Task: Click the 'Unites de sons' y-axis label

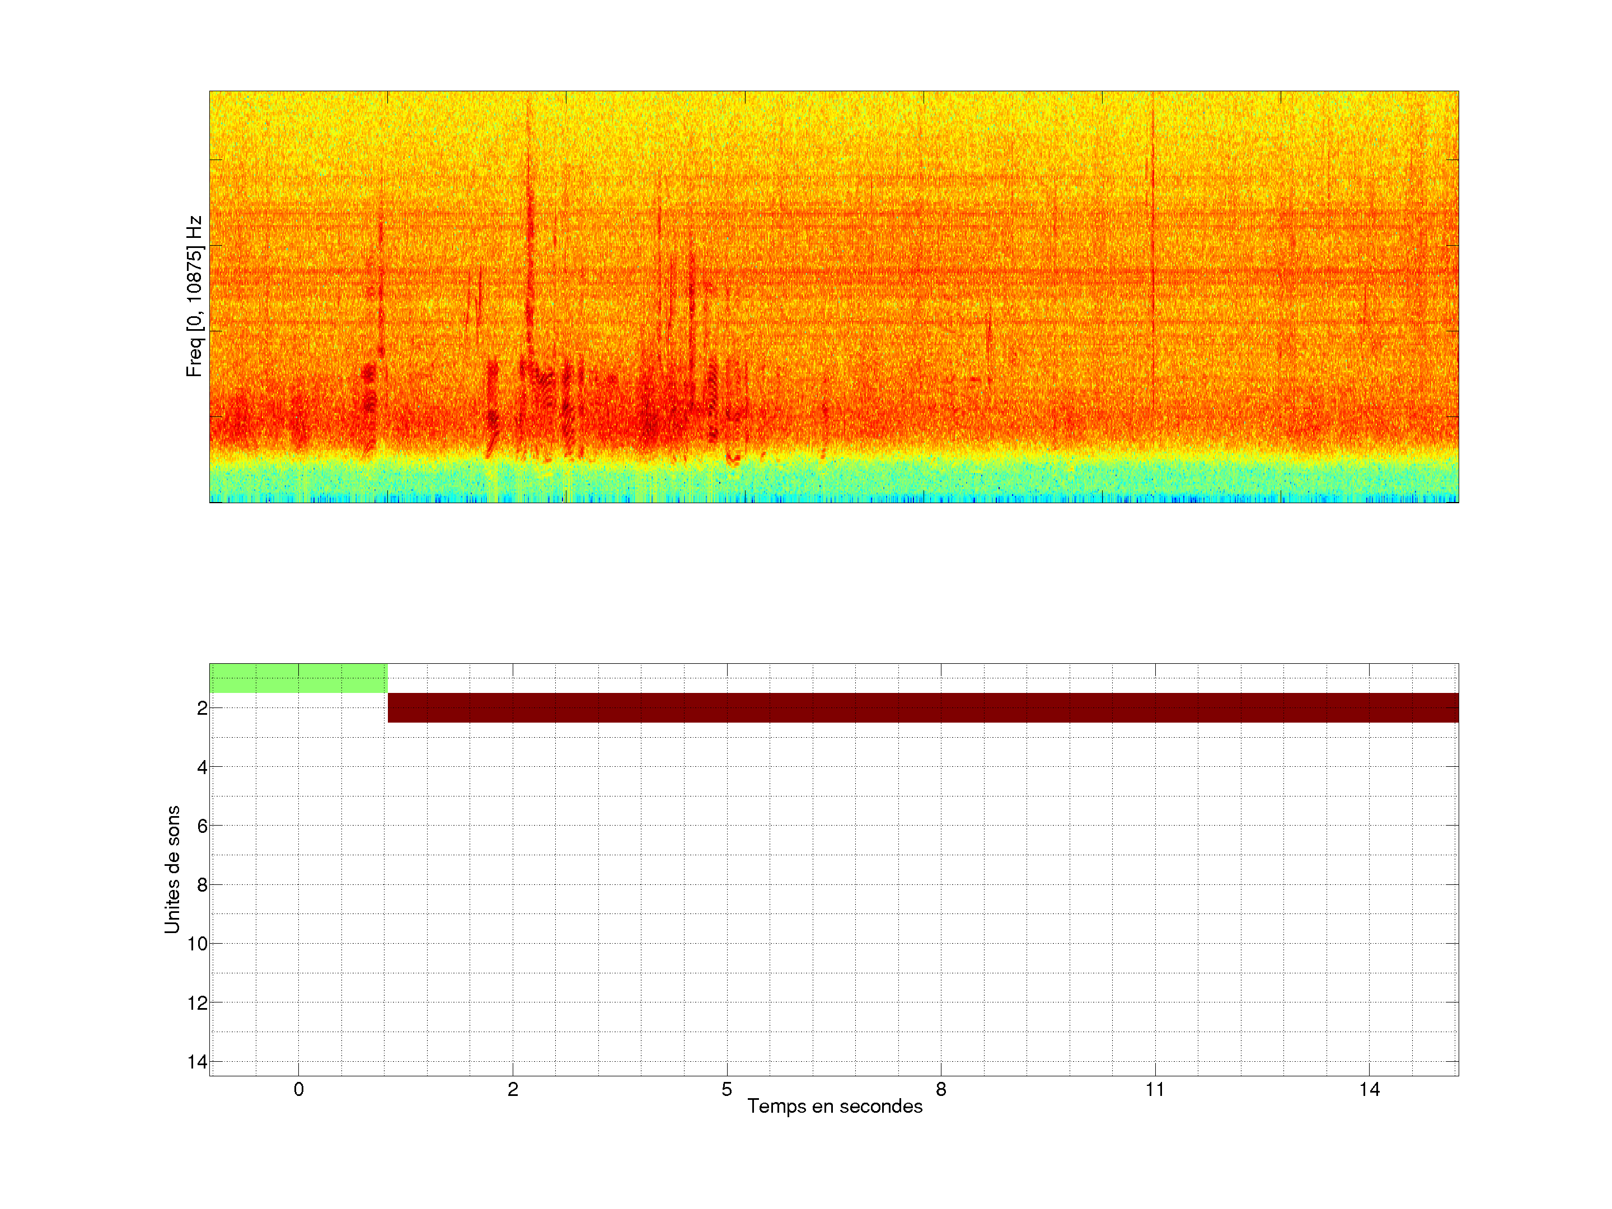Action: pyautogui.click(x=172, y=869)
